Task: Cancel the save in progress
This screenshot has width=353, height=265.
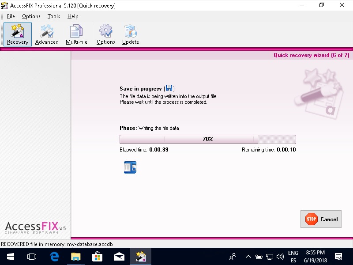Action: (321, 219)
